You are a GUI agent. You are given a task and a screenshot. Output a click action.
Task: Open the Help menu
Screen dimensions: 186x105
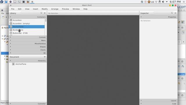85,9
